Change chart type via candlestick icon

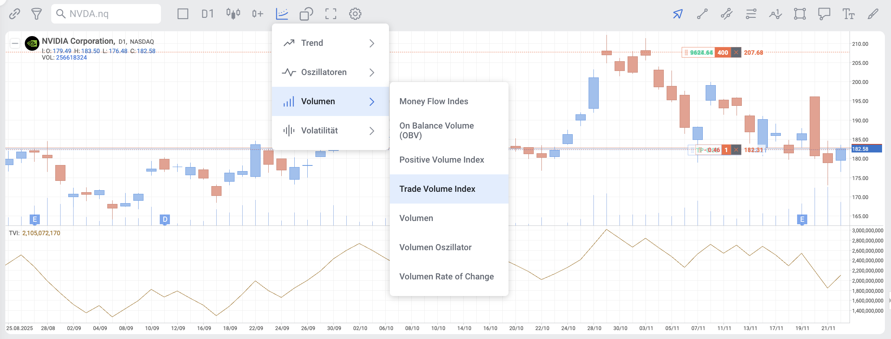point(233,14)
